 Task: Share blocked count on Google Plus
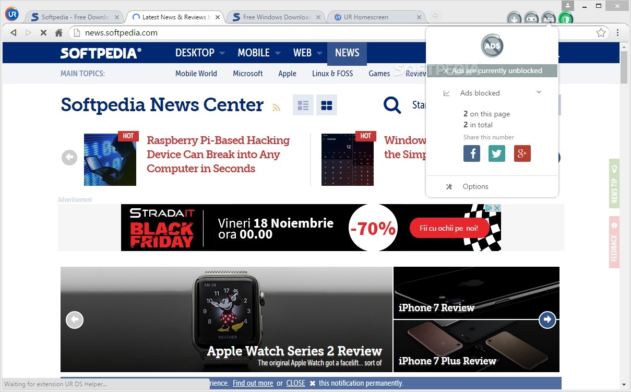(x=522, y=153)
